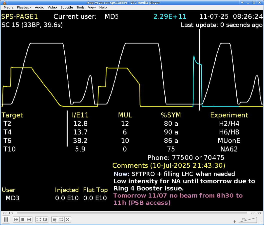The image size is (264, 225).
Task: Toggle fullscreen video mode
Action: (x=39, y=219)
